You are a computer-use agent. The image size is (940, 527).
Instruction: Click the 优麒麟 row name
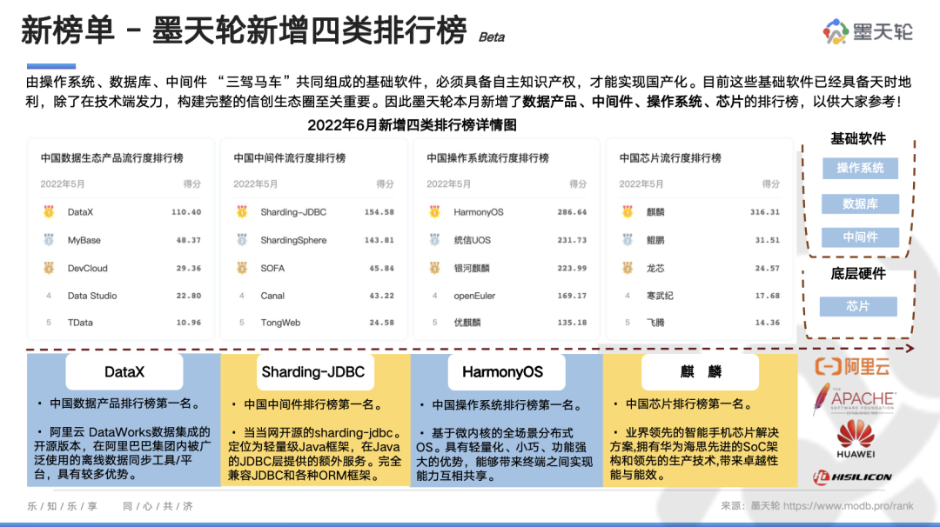tap(467, 323)
